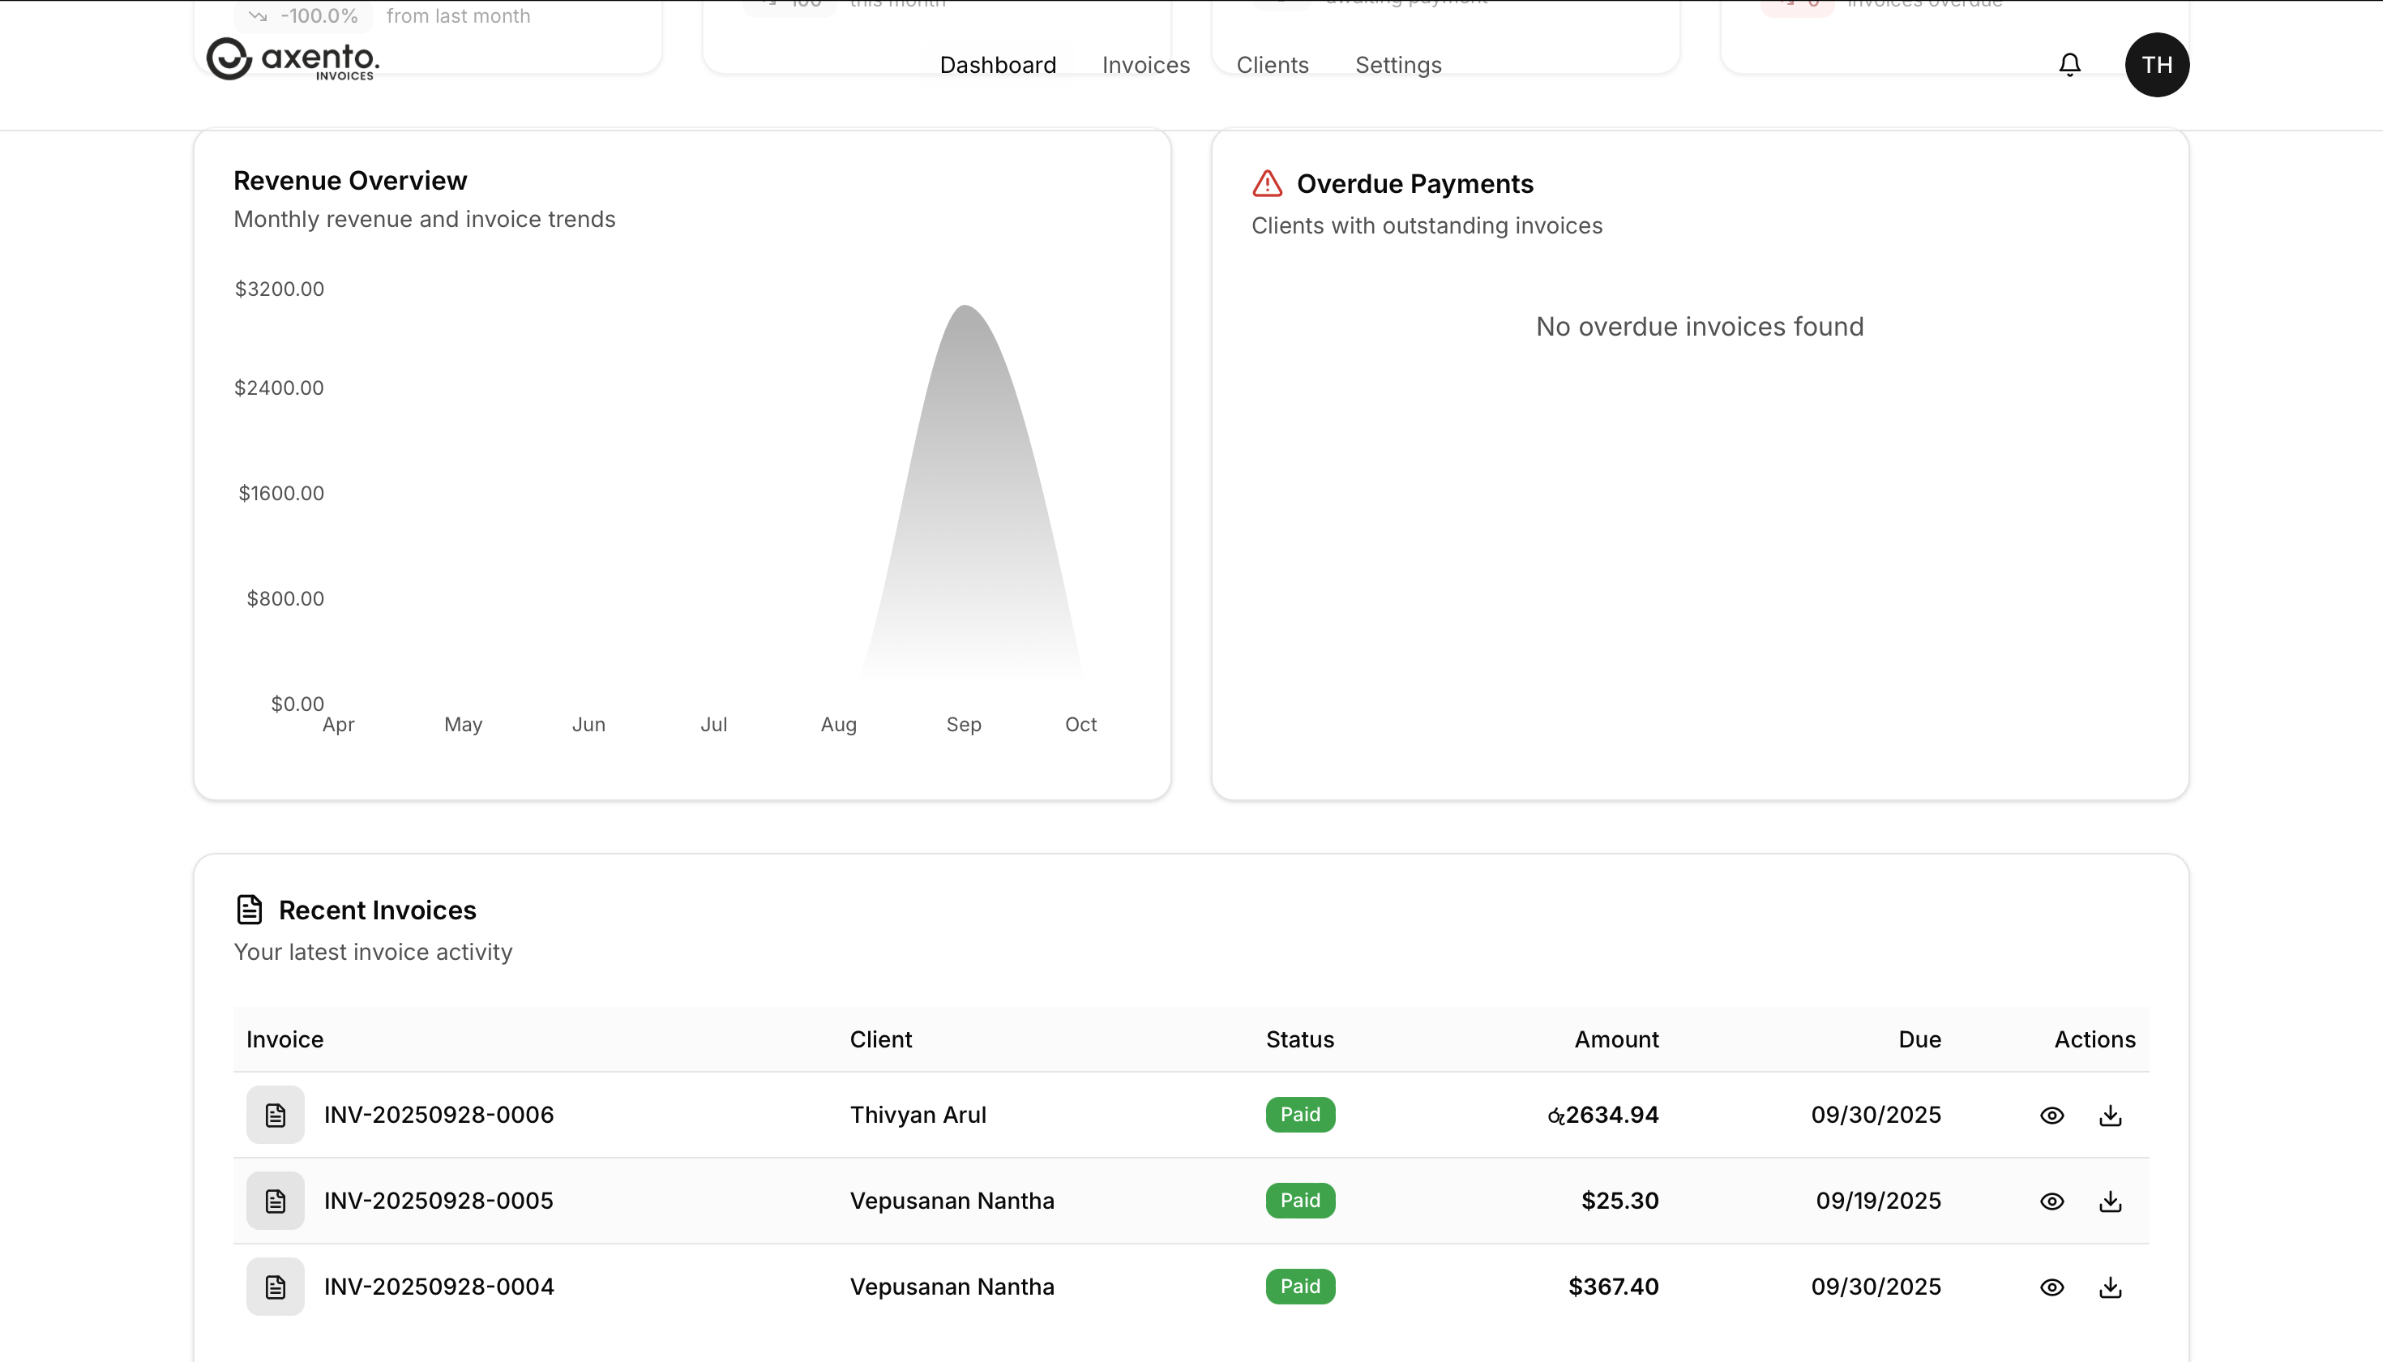The width and height of the screenshot is (2383, 1362).
Task: Download invoice INV-20250928-0004
Action: (2110, 1287)
